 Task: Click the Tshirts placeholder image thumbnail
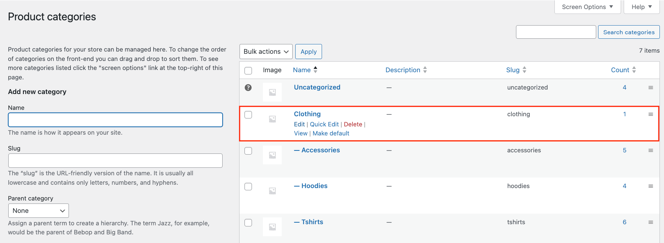pos(272,227)
